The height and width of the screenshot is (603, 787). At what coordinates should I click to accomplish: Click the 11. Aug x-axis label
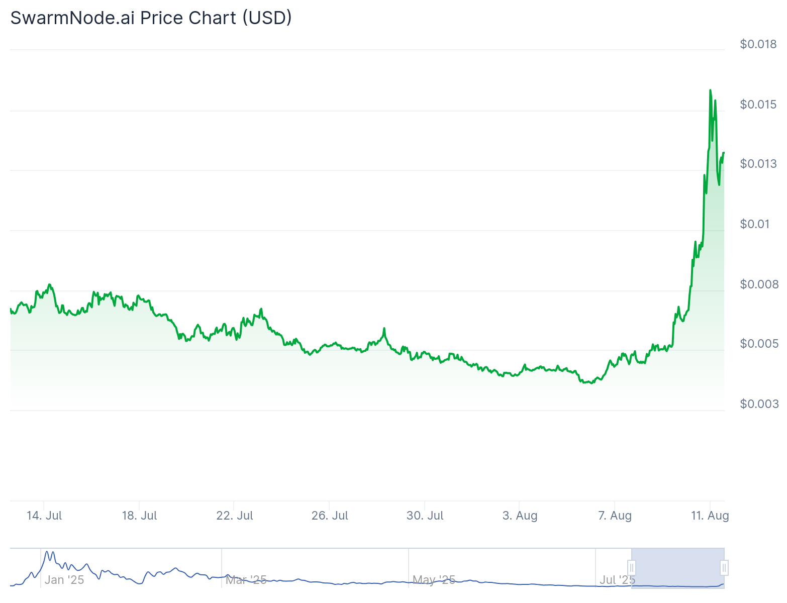point(710,516)
